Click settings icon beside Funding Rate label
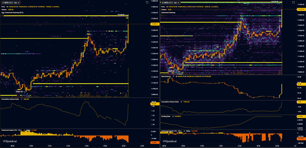Screen dimensions: 306x148 173,116
